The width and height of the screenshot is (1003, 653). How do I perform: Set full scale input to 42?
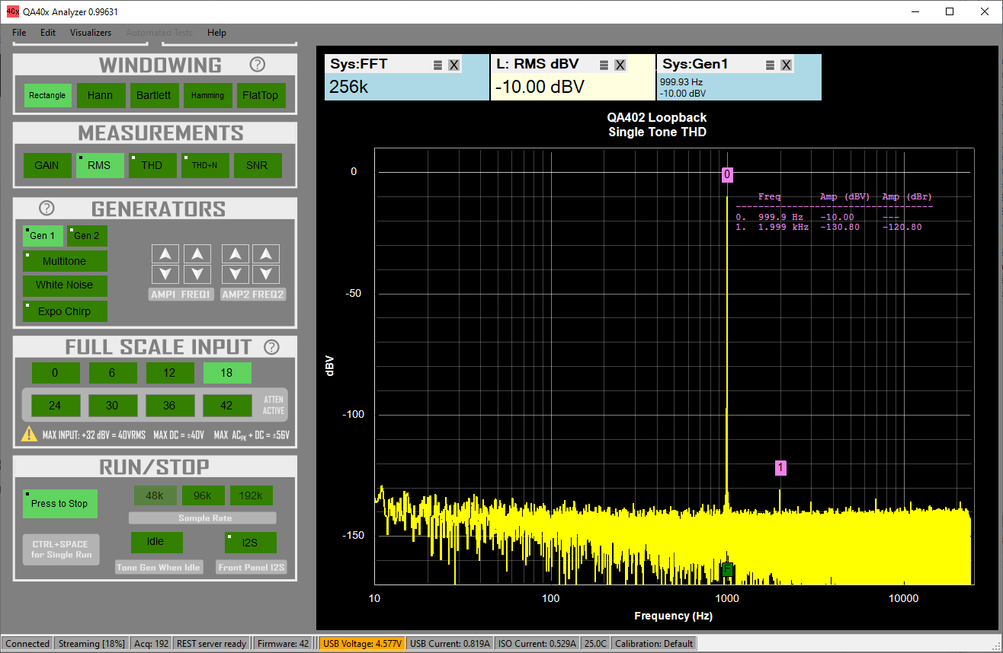(x=226, y=406)
